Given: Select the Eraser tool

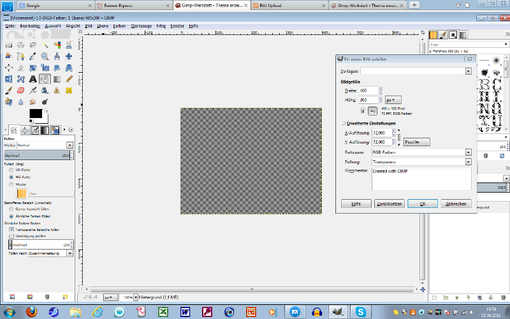Looking at the screenshot, I should point(20,90).
